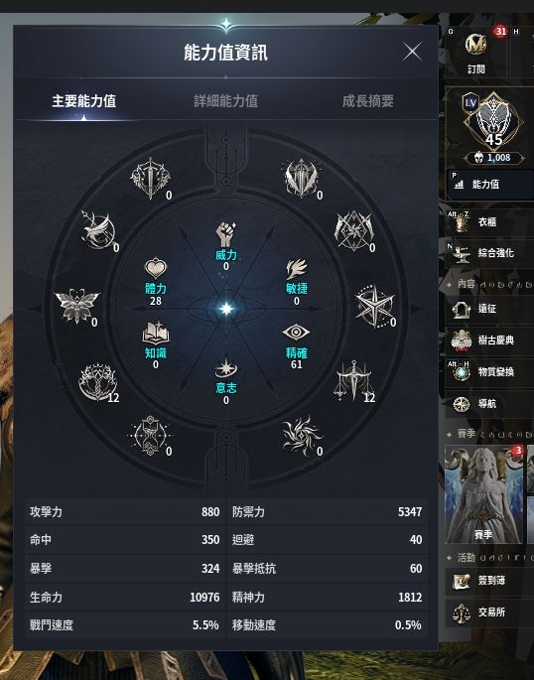Click the tree emblem showing 12
The image size is (534, 680).
(98, 382)
